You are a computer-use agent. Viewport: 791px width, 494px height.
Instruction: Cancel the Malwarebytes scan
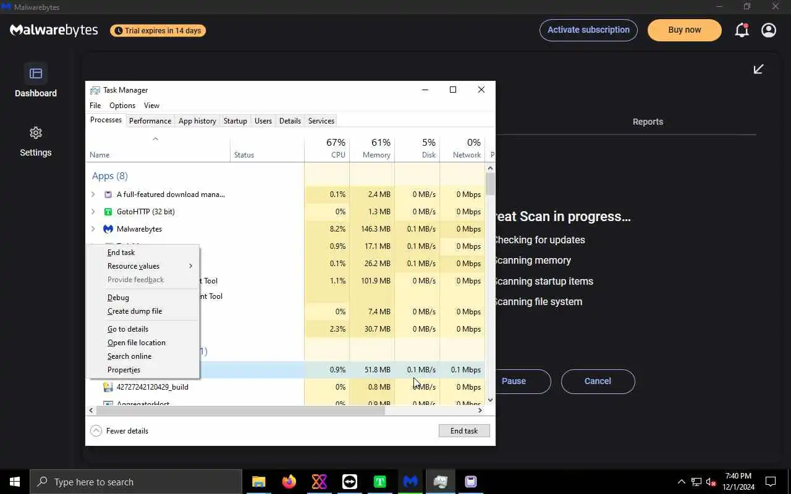point(598,382)
